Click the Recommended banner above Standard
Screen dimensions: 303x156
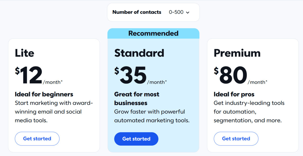[153, 33]
